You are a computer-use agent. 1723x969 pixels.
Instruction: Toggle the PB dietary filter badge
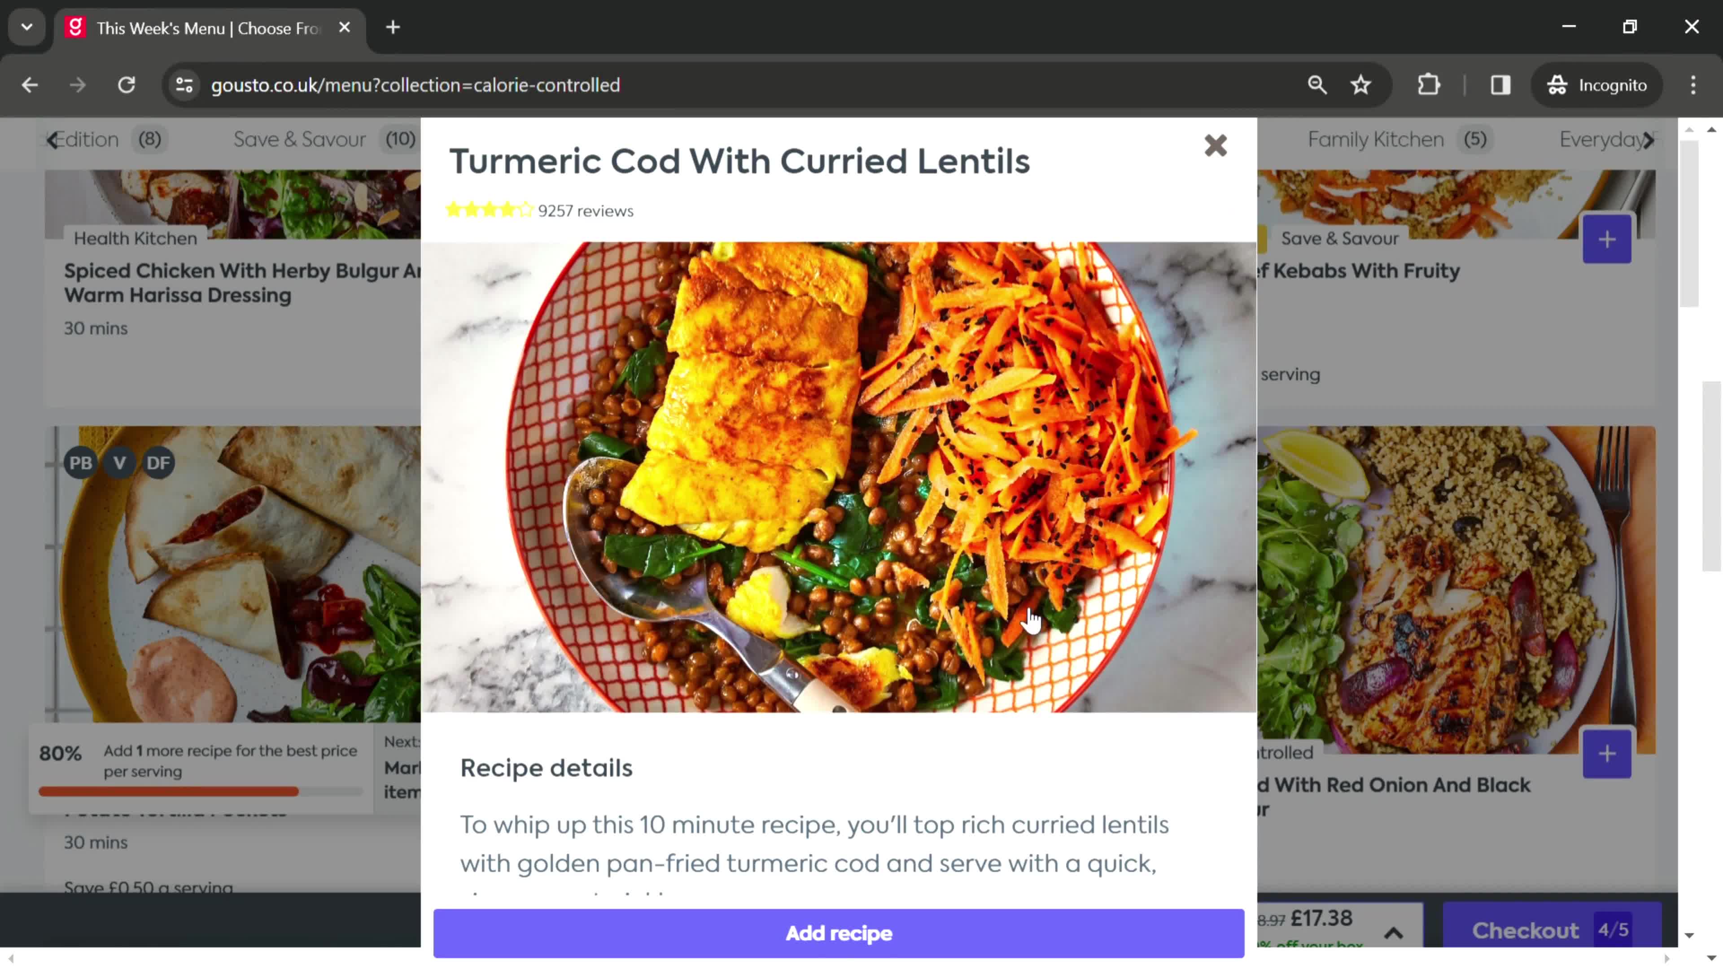[80, 463]
